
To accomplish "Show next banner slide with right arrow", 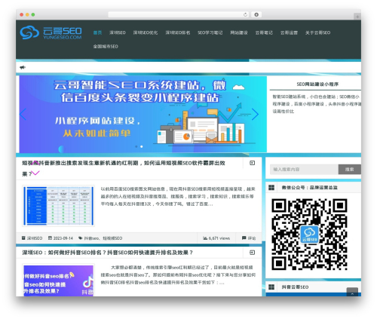I will (x=255, y=115).
